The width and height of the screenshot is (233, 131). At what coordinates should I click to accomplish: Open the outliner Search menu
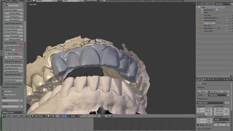(210, 4)
